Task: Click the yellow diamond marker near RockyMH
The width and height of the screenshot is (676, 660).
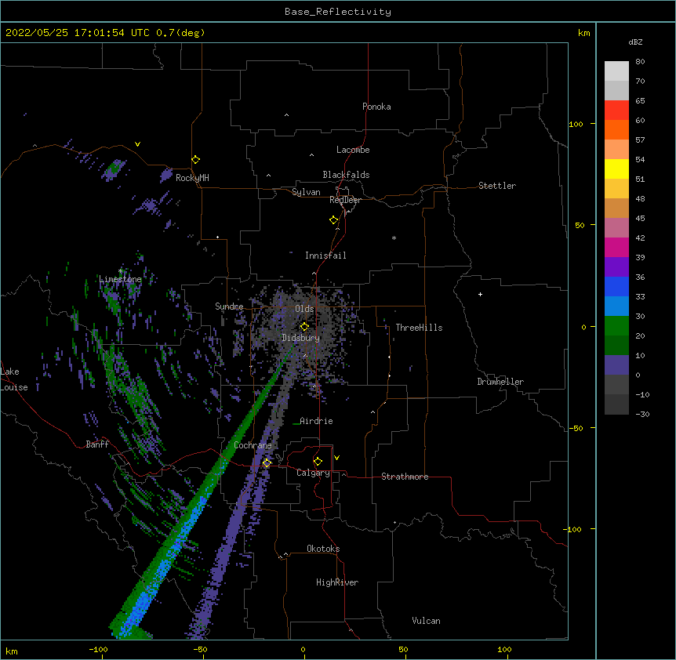Action: pyautogui.click(x=196, y=160)
